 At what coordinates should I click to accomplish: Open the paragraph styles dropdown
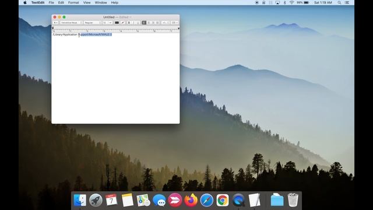(x=55, y=23)
